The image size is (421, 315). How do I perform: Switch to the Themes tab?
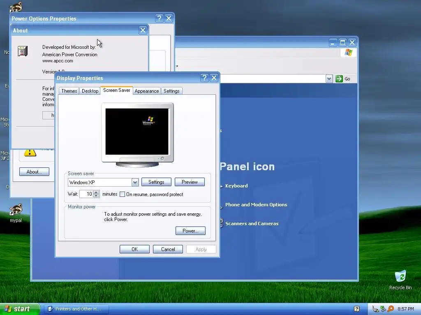(69, 91)
